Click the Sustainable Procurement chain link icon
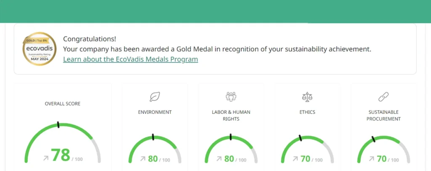 (383, 97)
